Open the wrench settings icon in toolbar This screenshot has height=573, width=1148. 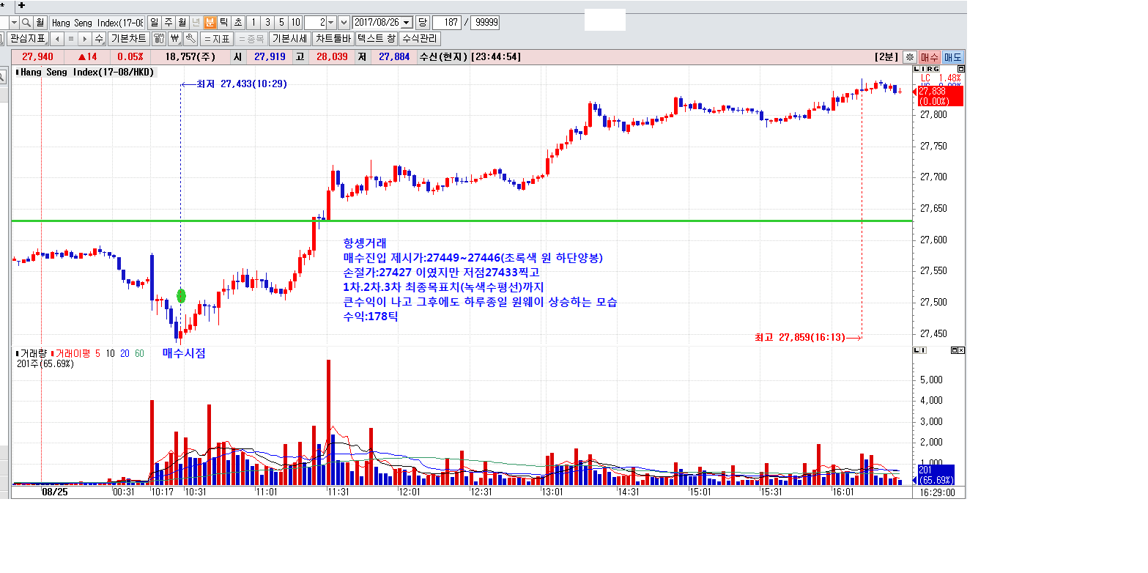[x=190, y=39]
